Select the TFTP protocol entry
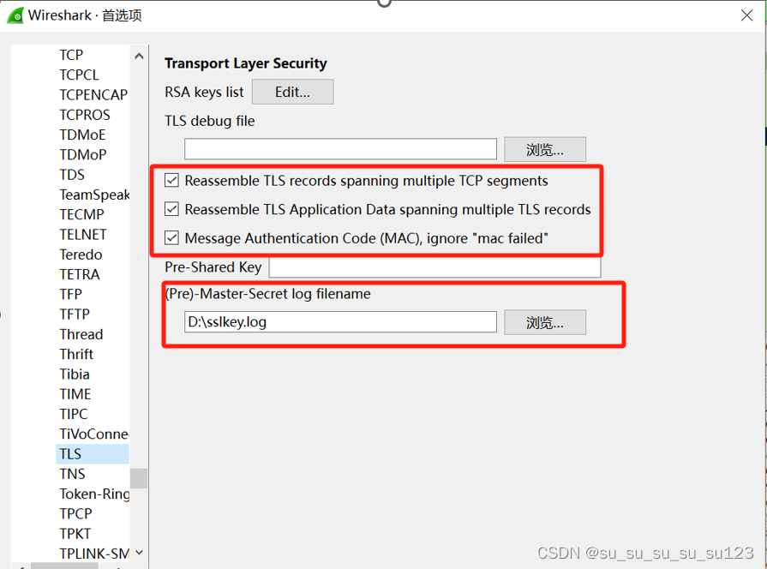 point(76,314)
